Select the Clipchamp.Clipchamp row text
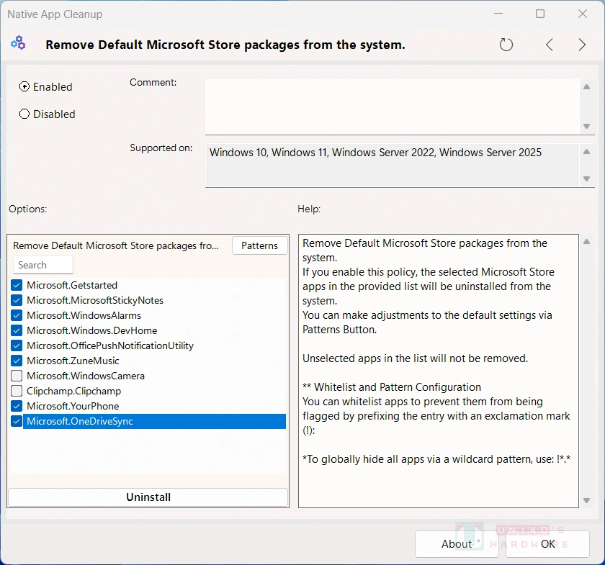 (73, 391)
